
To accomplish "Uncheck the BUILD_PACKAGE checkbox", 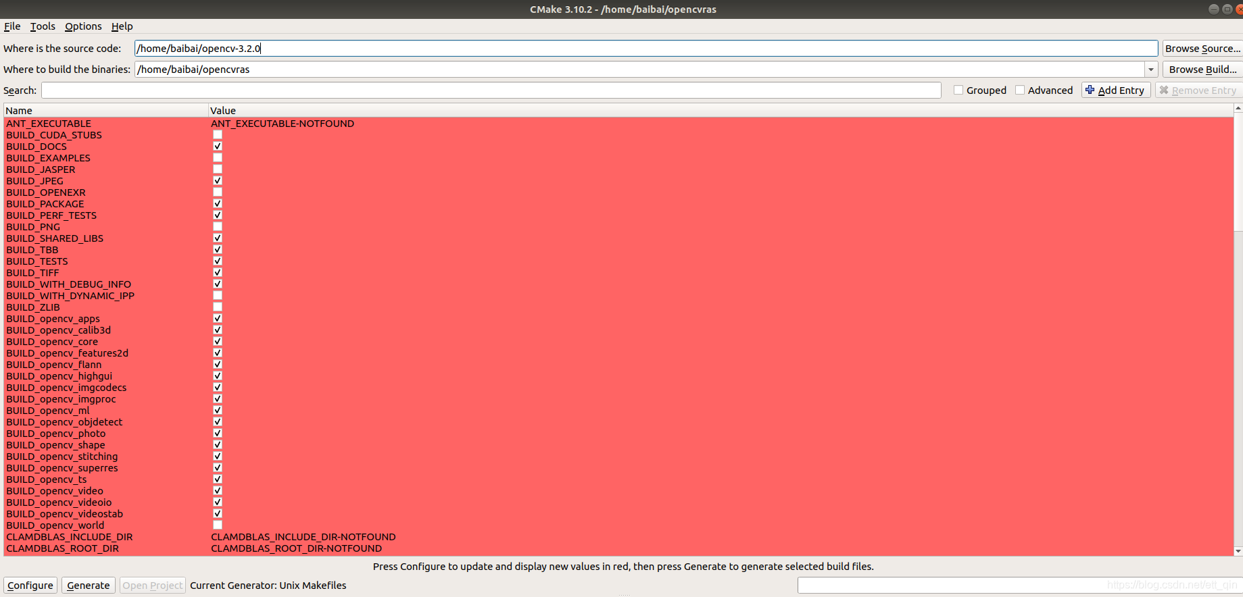I will 218,203.
